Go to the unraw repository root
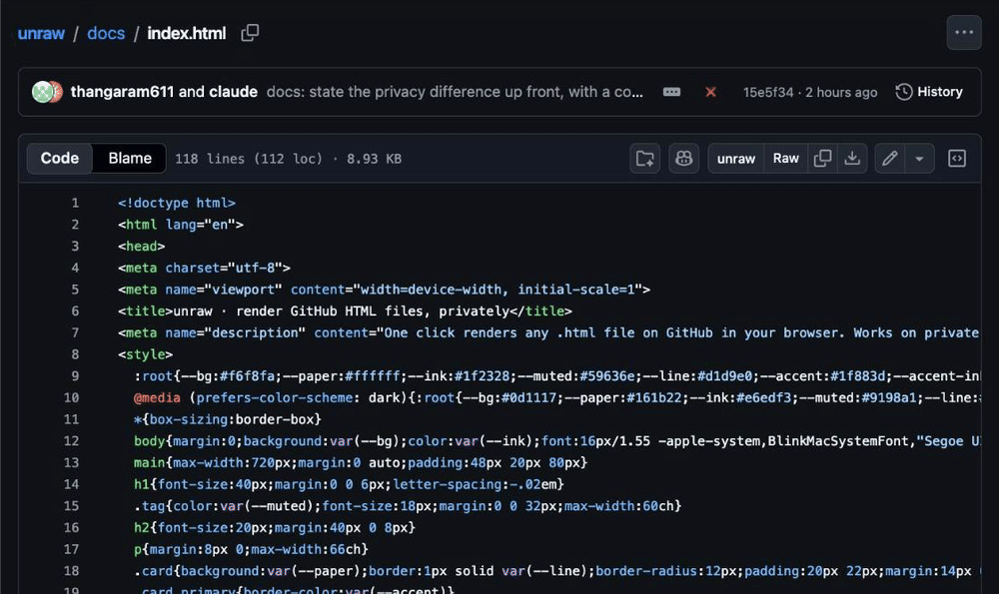 tap(41, 33)
